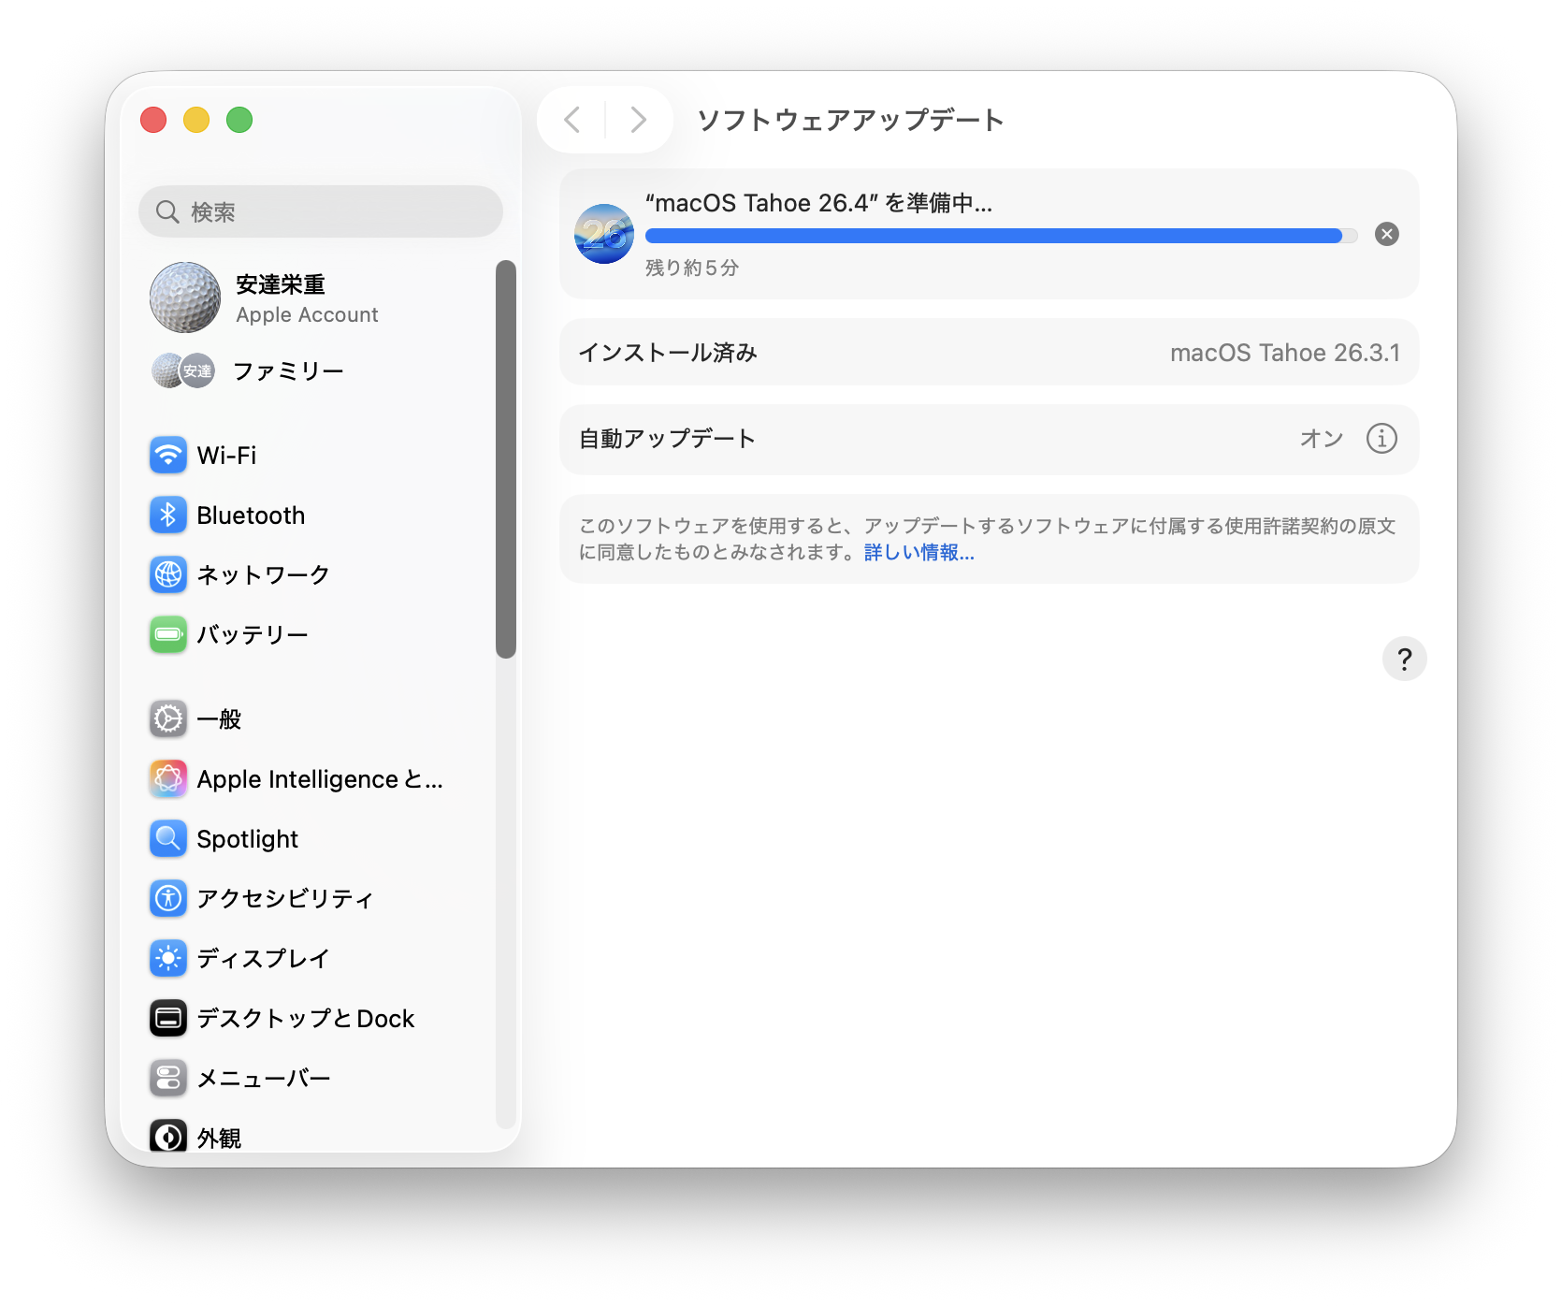Select the ネットワーク globe icon
Screen dimensions: 1562x1306
click(x=168, y=574)
